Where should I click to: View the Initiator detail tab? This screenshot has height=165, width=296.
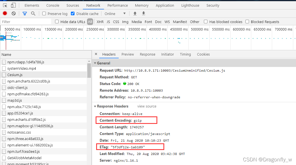click(x=167, y=54)
